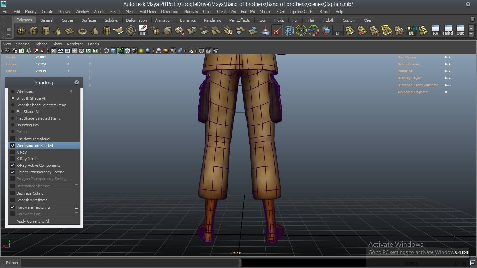Image resolution: width=477 pixels, height=268 pixels.
Task: Open the panel Renderer menu
Action: pyautogui.click(x=75, y=44)
